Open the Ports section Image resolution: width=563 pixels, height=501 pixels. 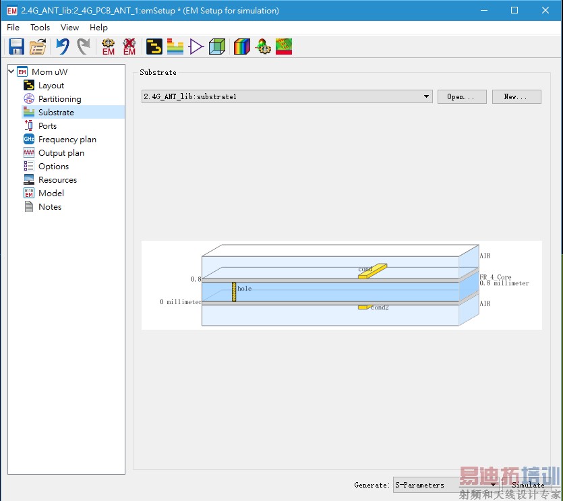[x=47, y=125]
